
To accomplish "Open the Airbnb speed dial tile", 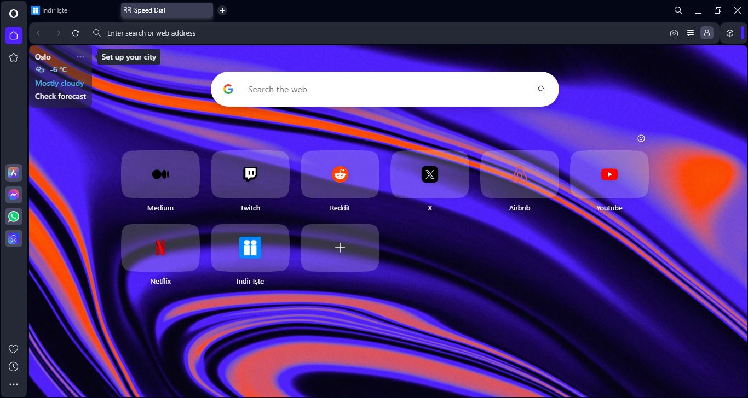I will click(x=520, y=174).
